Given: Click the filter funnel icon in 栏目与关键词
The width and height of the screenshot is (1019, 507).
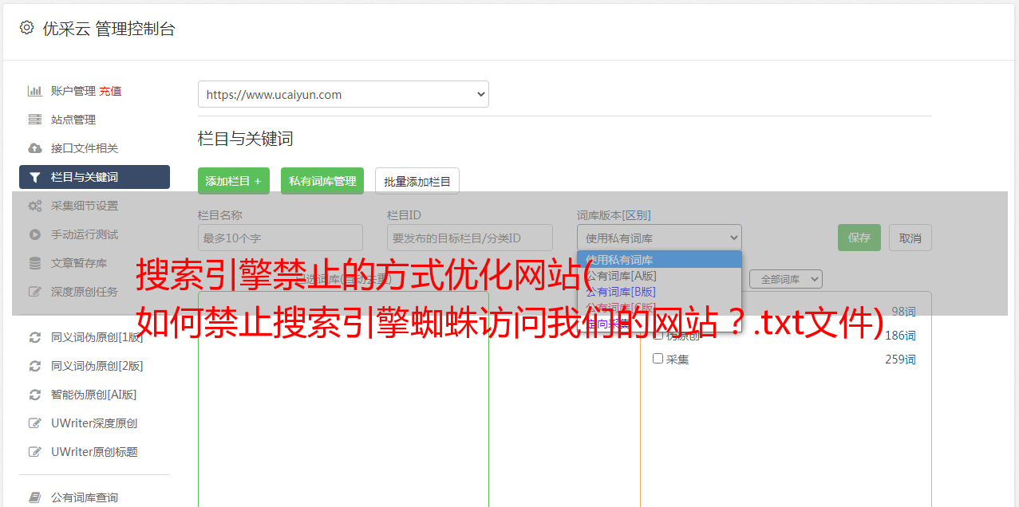Looking at the screenshot, I should (34, 177).
